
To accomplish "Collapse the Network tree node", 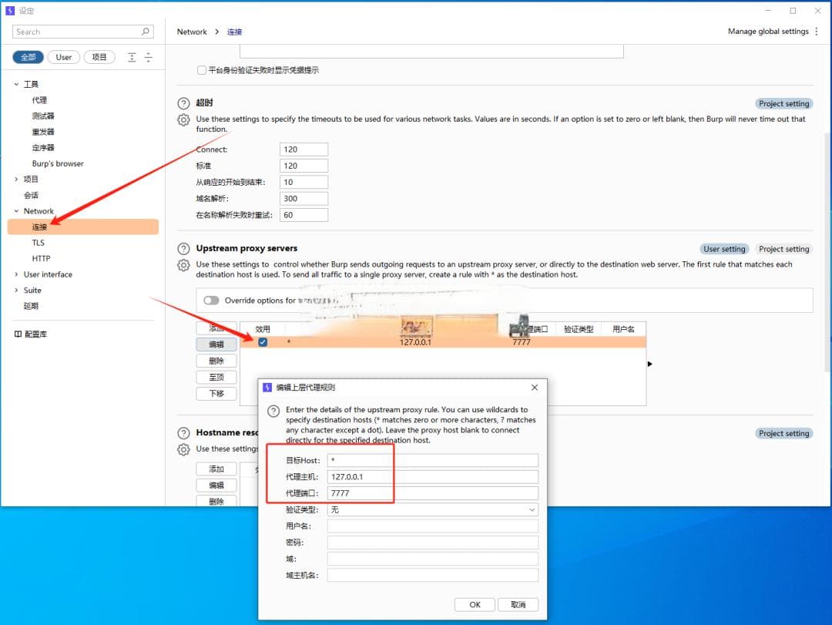I will click(16, 211).
